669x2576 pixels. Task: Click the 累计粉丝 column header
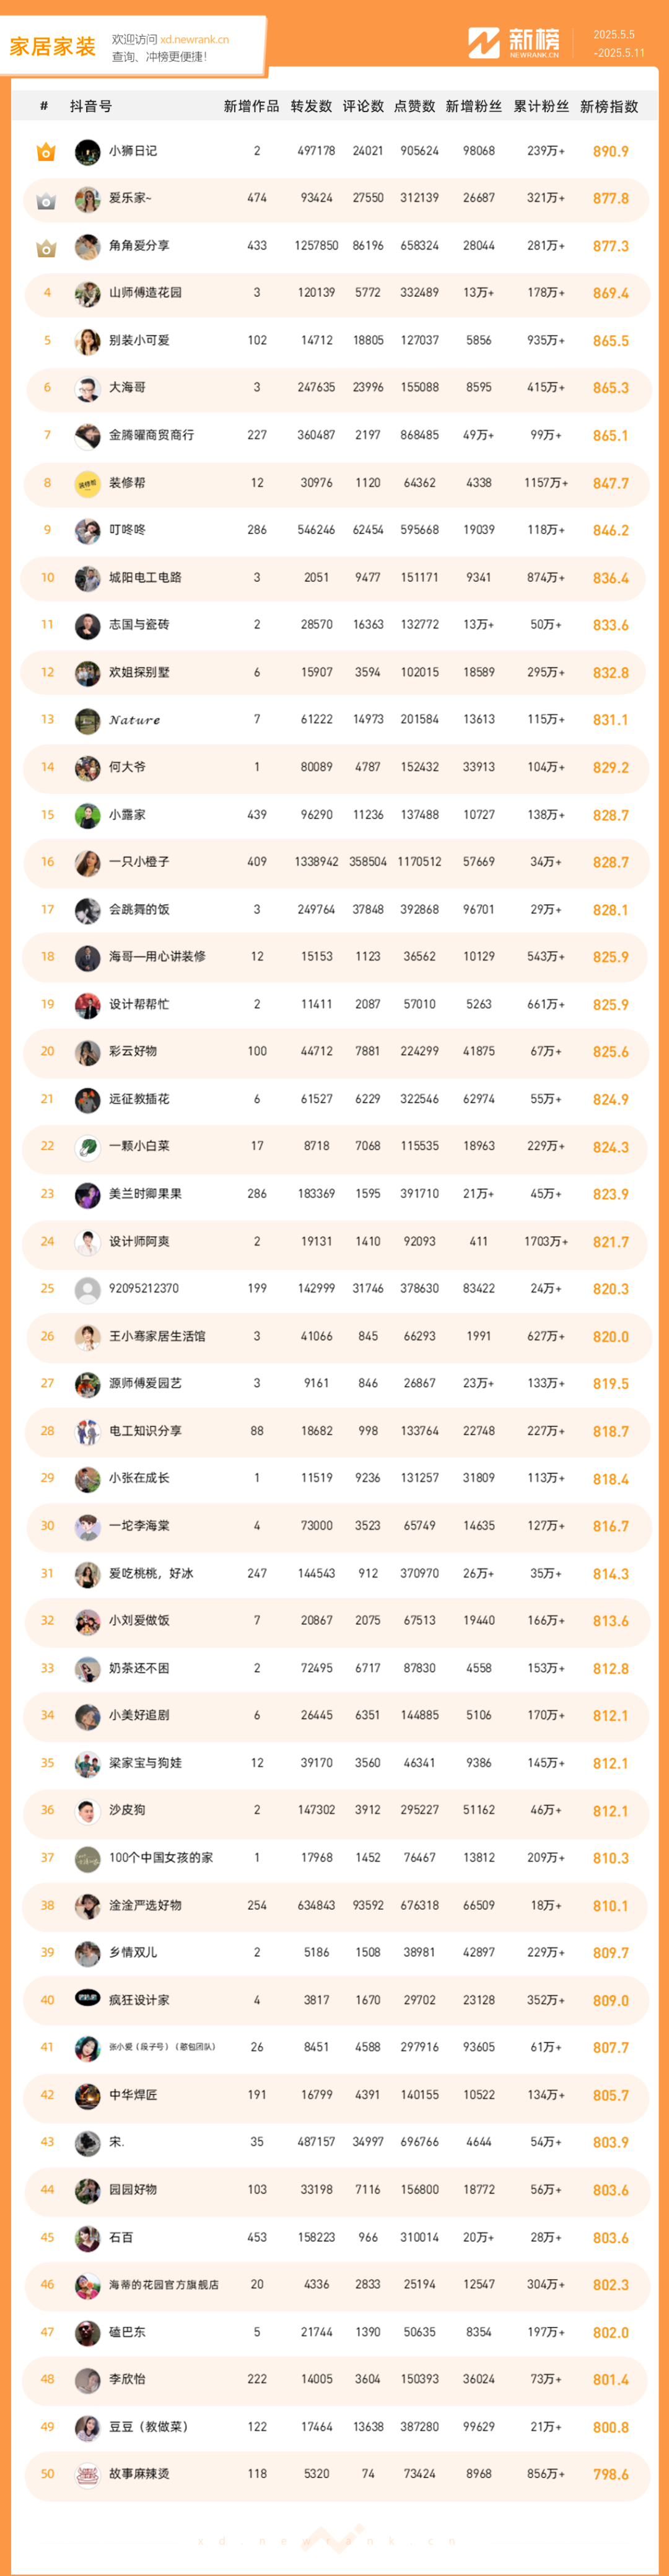coord(541,106)
